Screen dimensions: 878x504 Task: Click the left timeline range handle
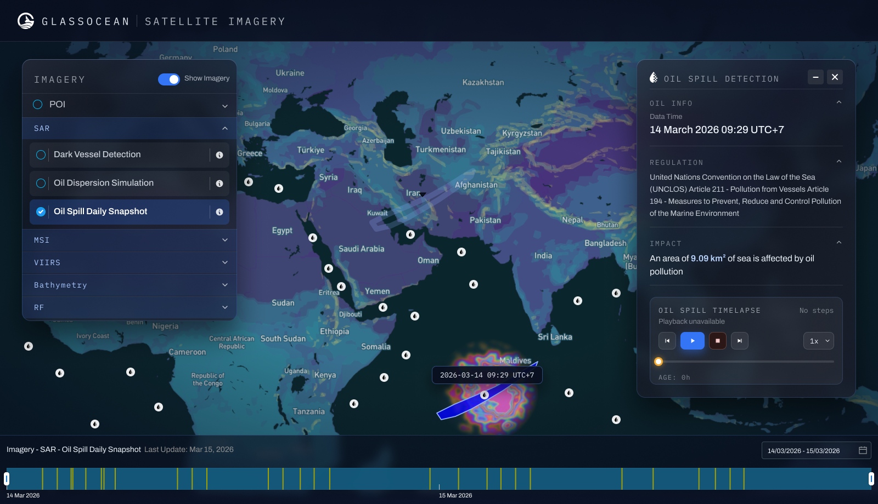(x=7, y=479)
